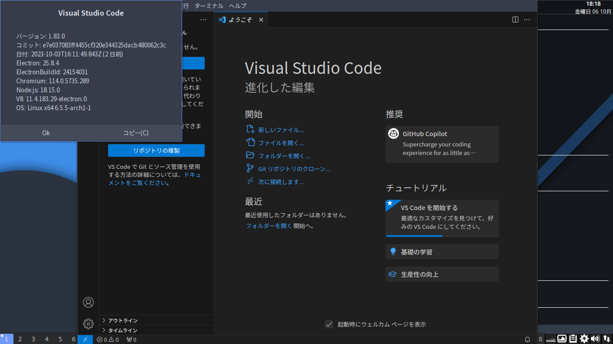The width and height of the screenshot is (613, 344).
Task: Switch to workspace 2 in the panel
Action: coord(20,339)
